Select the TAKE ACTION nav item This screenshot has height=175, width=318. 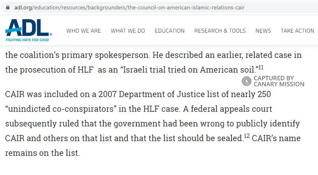[297, 31]
